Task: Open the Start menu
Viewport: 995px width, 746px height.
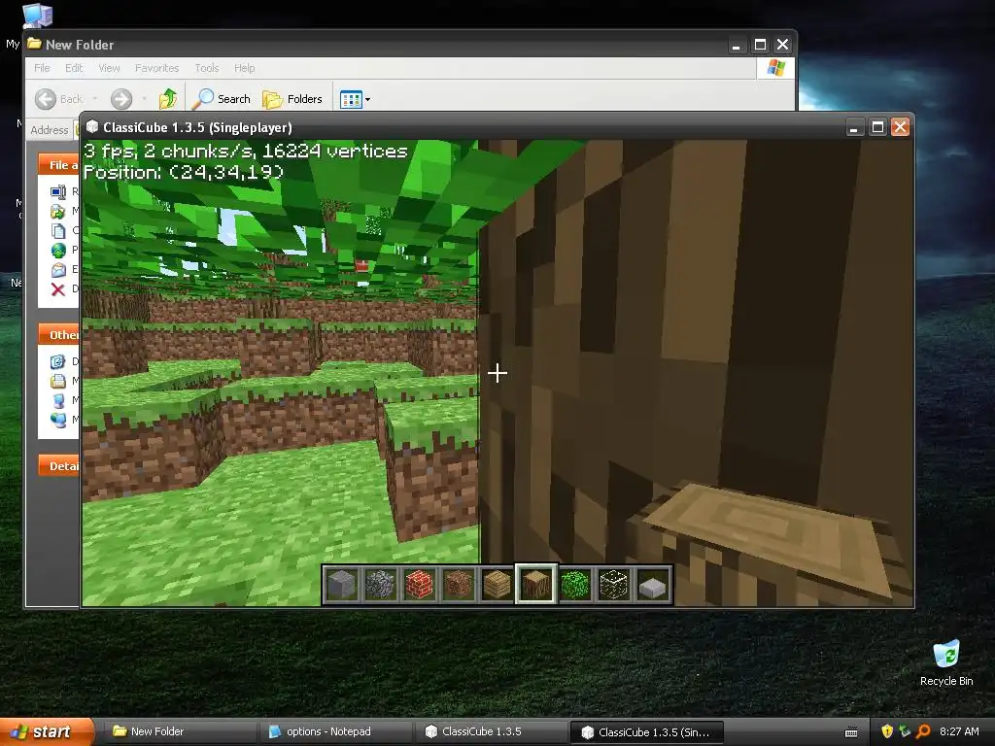Action: click(x=47, y=731)
